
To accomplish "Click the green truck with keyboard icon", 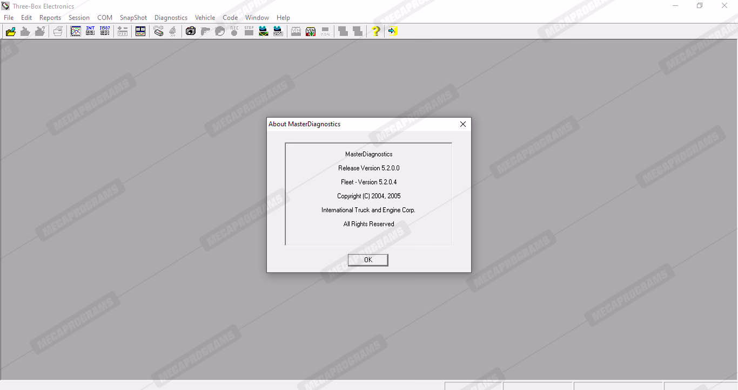I will coord(278,31).
